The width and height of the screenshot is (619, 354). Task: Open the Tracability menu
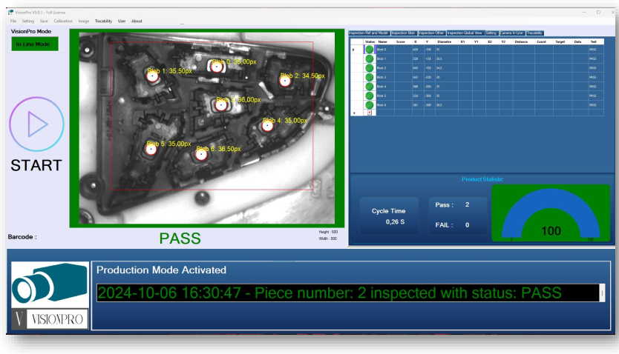pyautogui.click(x=103, y=21)
